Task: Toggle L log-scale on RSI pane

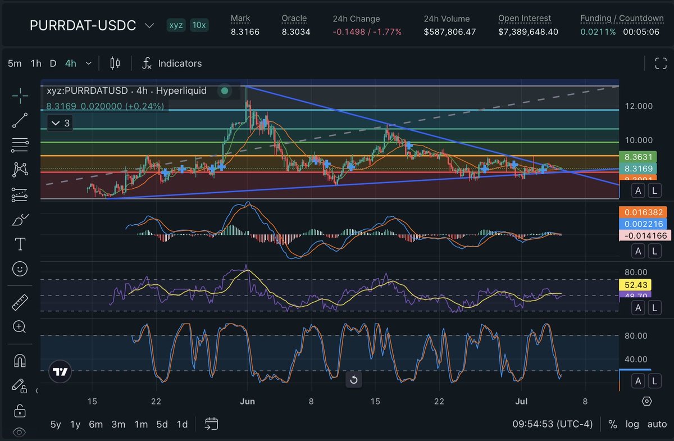Action: [x=654, y=308]
